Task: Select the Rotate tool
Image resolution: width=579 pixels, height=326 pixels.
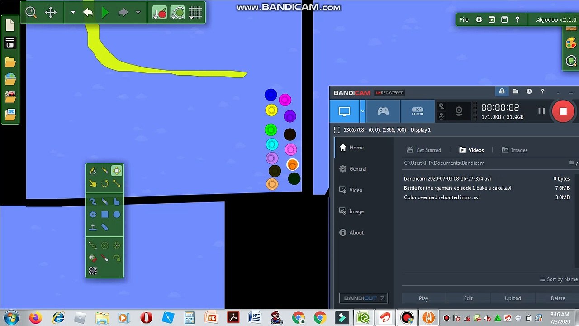Action: pyautogui.click(x=104, y=183)
